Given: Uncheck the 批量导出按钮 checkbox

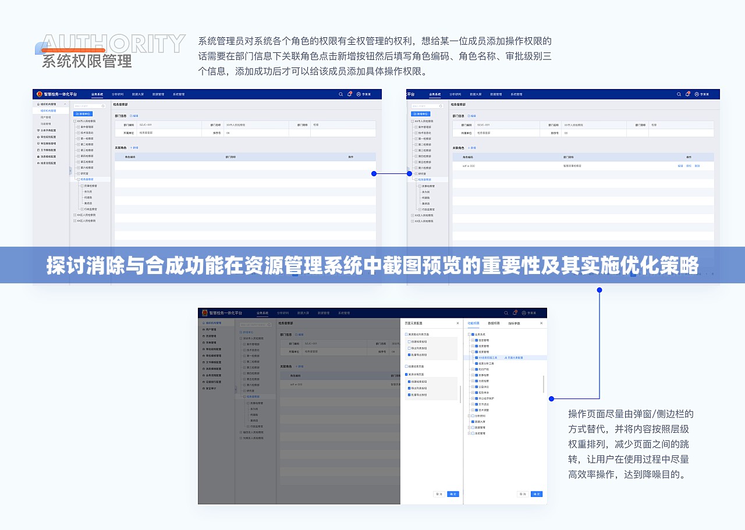Looking at the screenshot, I should click(x=409, y=355).
